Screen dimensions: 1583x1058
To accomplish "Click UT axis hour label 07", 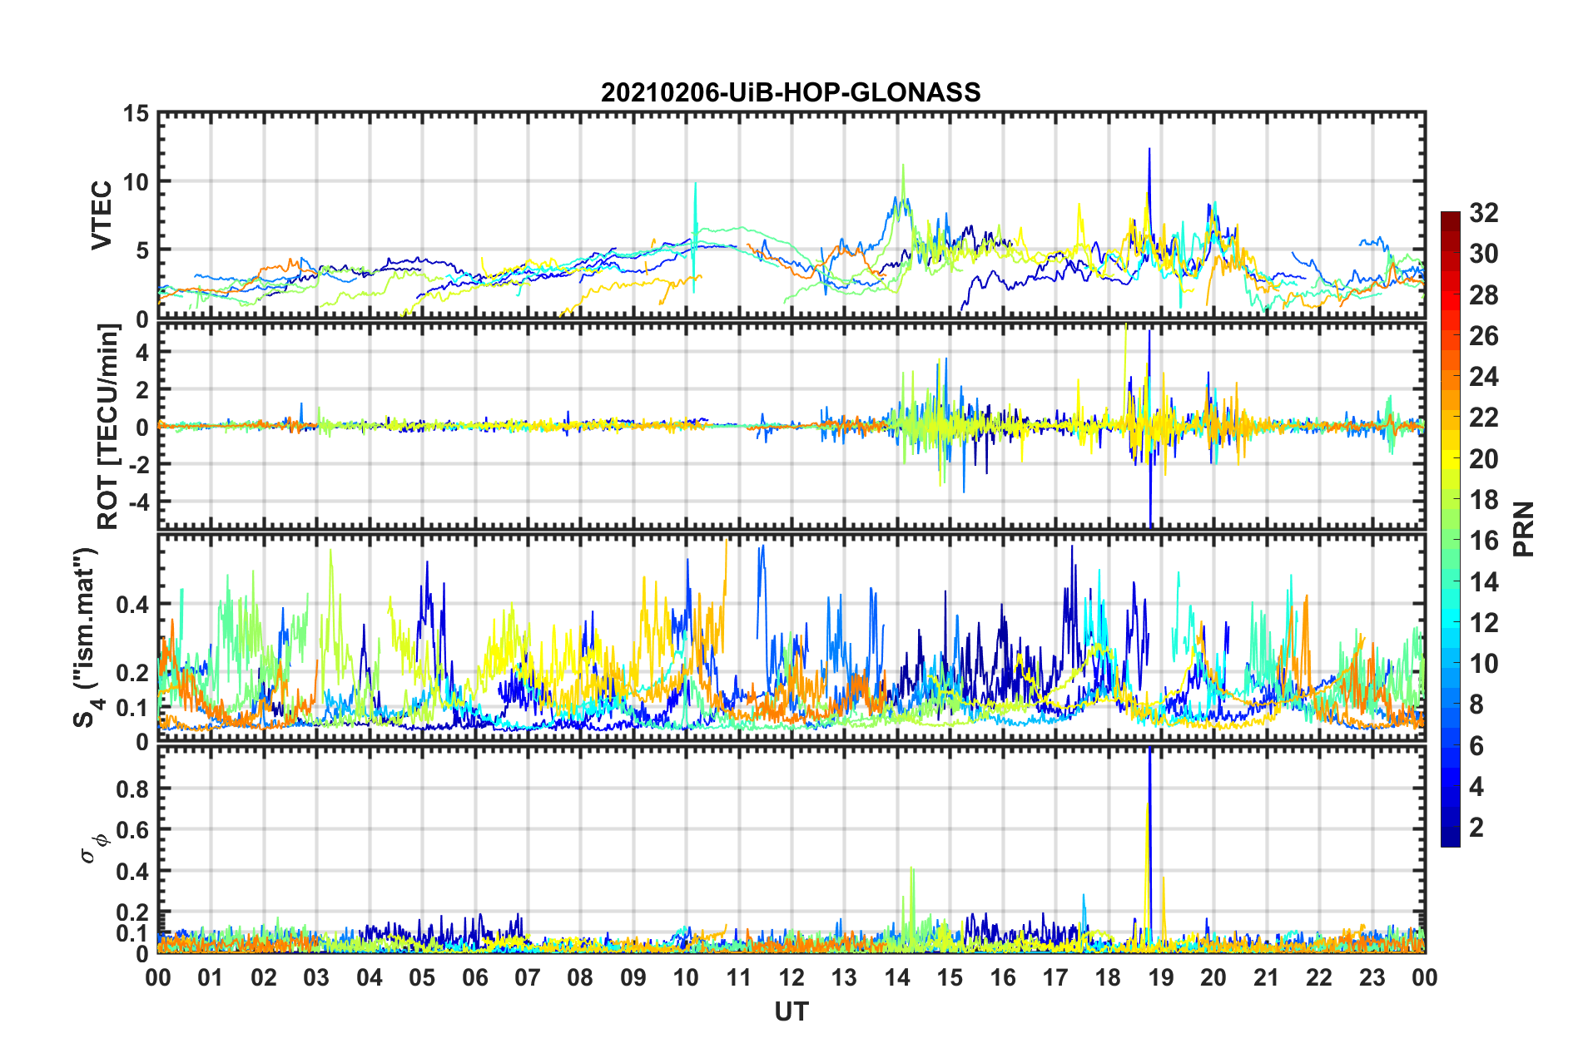I will point(528,977).
